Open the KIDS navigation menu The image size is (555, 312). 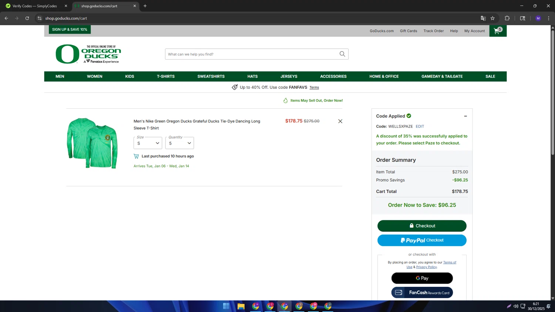129,77
